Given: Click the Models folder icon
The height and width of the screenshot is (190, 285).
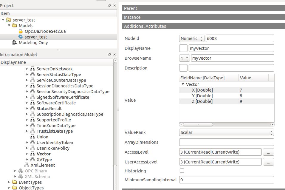Looking at the screenshot, I should click(x=15, y=25).
